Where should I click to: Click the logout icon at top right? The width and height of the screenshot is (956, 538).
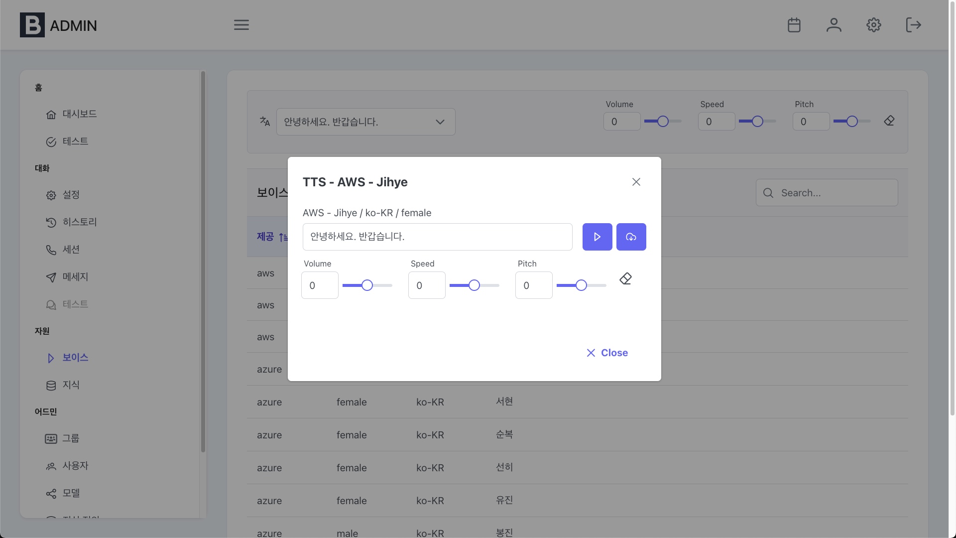click(x=913, y=24)
